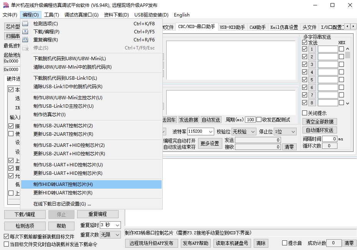
Task: Click the 循环次数 input field
Action: coord(329,146)
